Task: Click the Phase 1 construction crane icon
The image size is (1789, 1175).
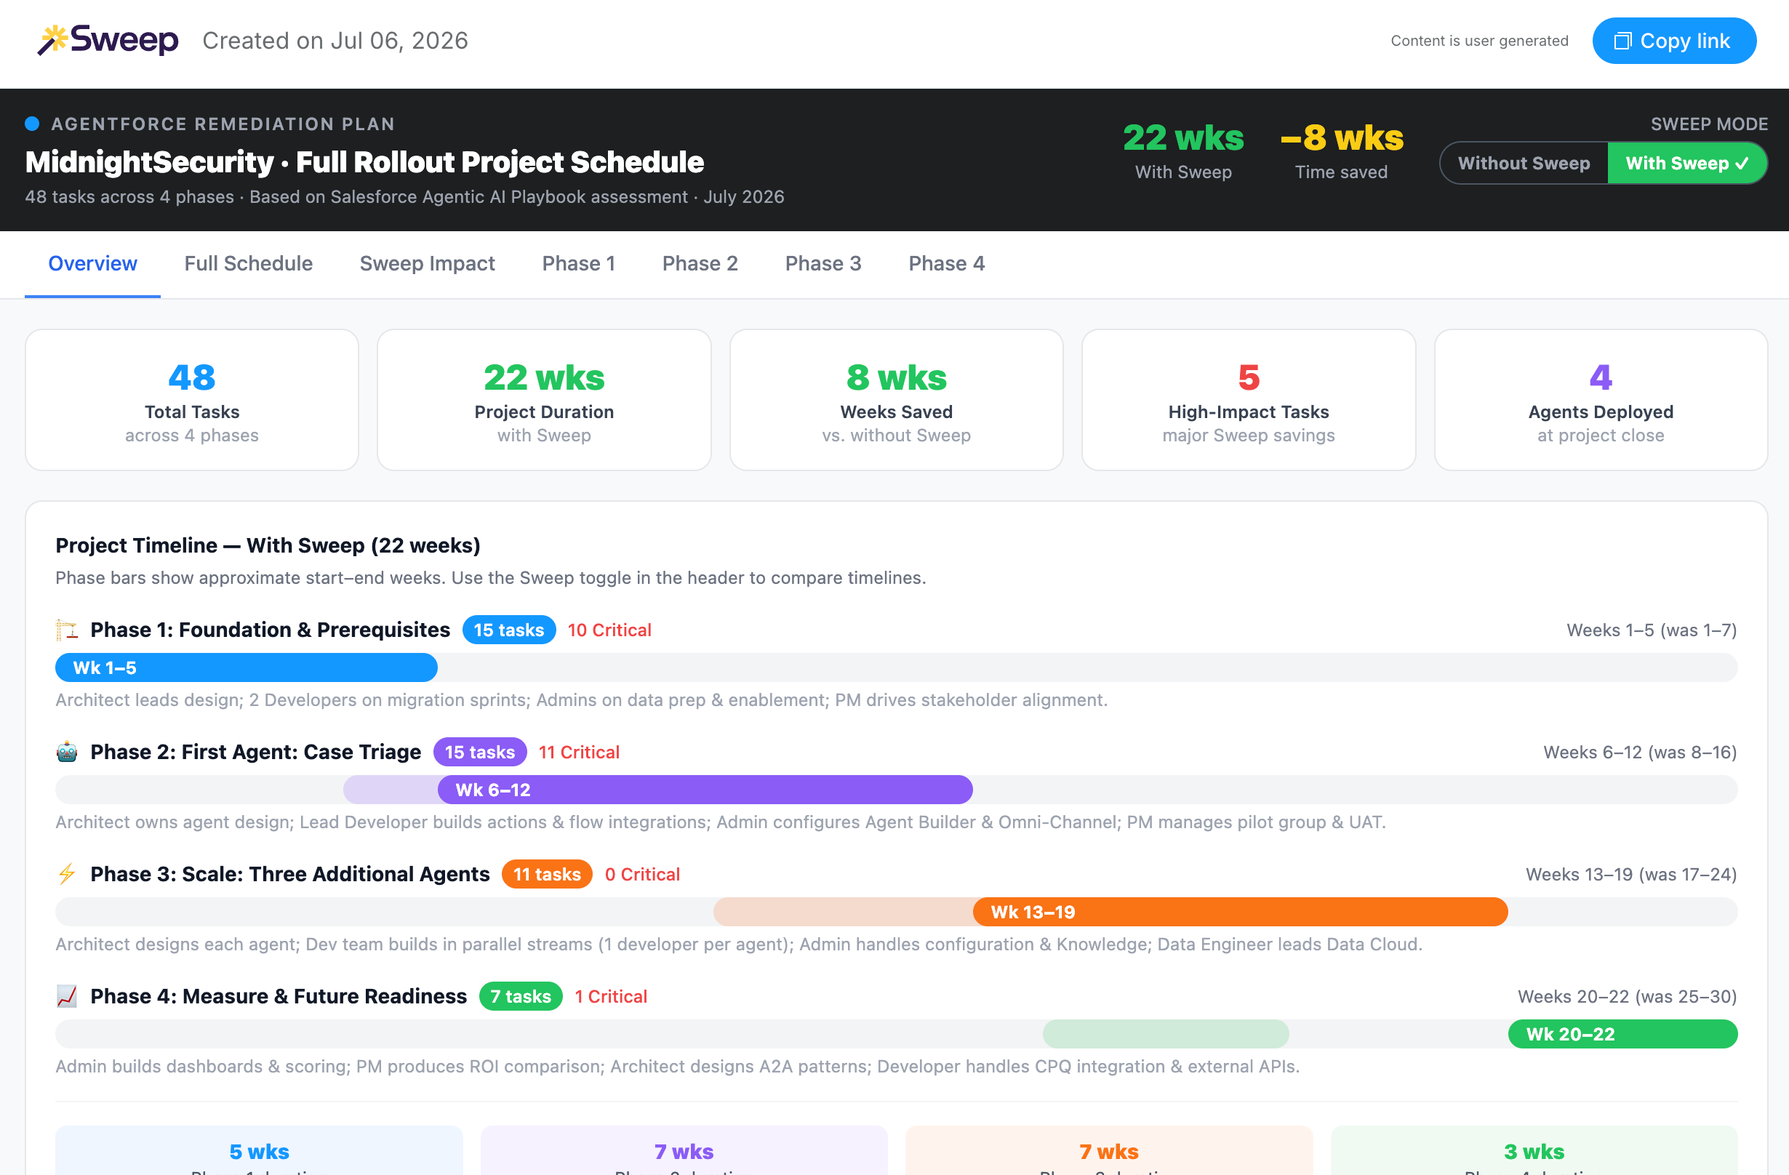Action: click(67, 629)
